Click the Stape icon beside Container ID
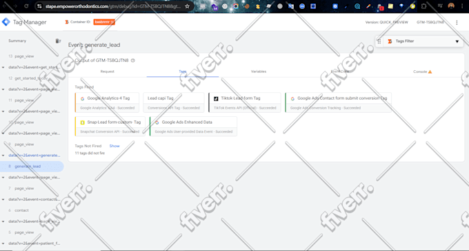Viewport: 469px width, 251px height. click(67, 22)
